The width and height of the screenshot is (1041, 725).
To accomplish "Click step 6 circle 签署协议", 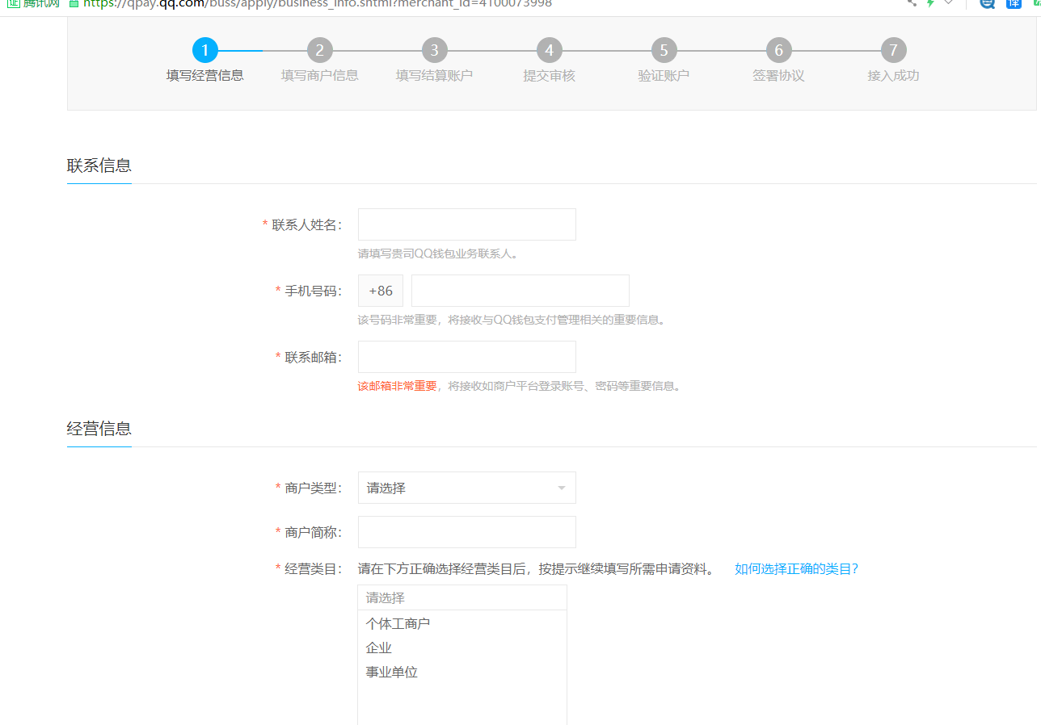I will coord(778,51).
